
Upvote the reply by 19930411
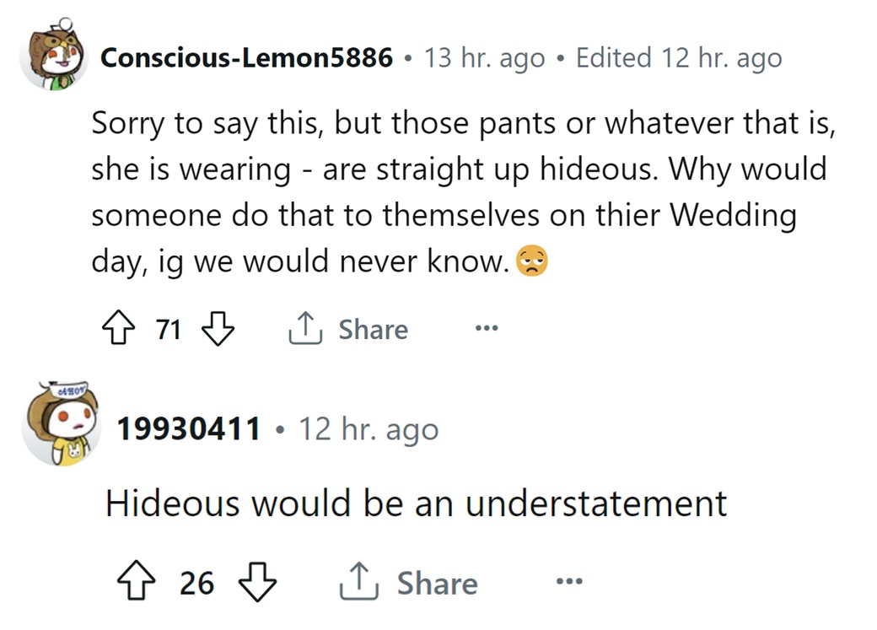(137, 583)
